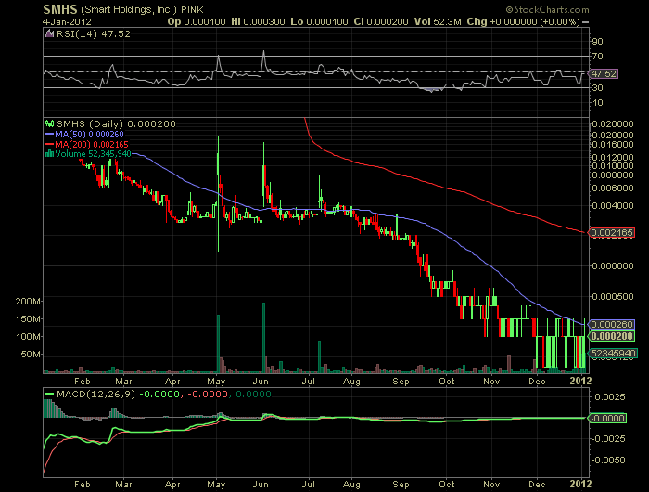649x492 pixels.
Task: Click the 0.020000 price axis label
Action: [613, 136]
